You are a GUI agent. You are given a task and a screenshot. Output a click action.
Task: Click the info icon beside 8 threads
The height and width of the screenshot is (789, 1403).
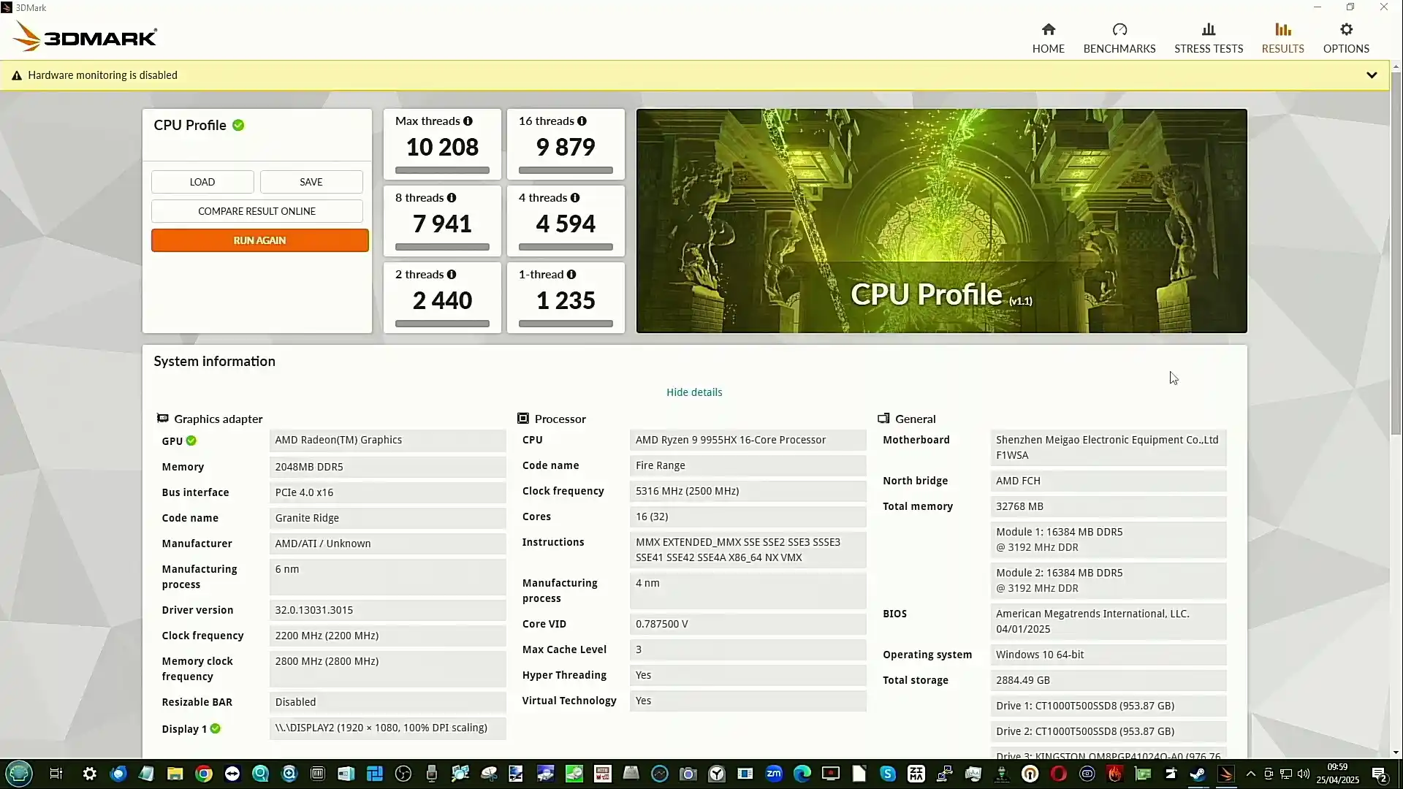point(452,198)
